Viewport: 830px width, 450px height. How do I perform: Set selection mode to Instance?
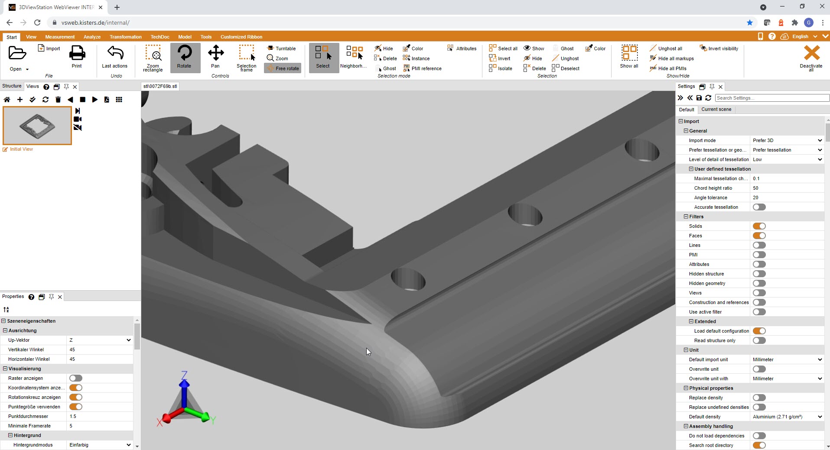pos(416,58)
